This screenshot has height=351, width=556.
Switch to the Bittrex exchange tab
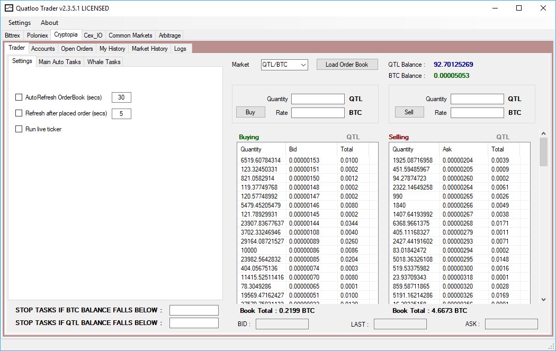click(12, 35)
